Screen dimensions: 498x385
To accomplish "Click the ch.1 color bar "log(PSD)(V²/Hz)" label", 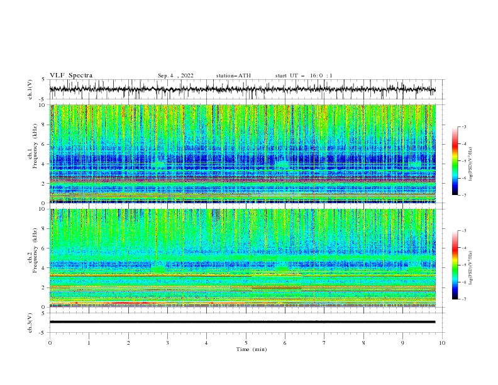I will pyautogui.click(x=471, y=164).
